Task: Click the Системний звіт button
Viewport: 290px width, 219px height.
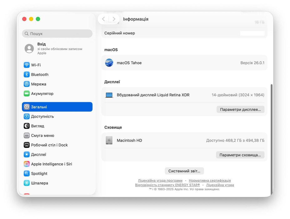Action: click(184, 171)
